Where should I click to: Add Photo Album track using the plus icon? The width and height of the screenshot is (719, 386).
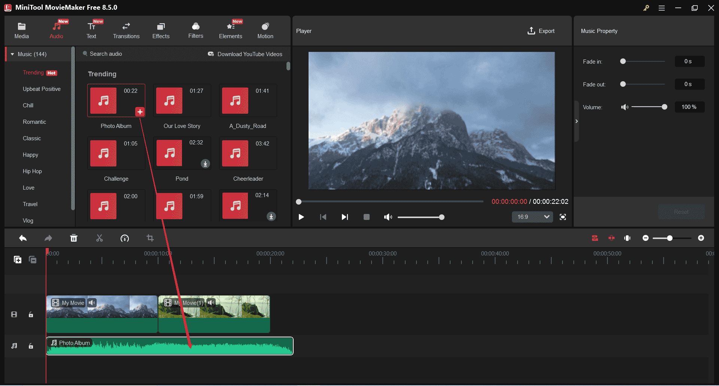[x=140, y=111]
